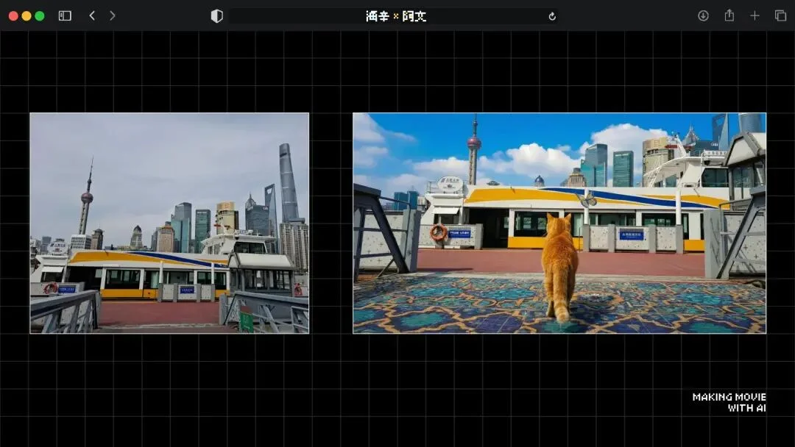Open the left Shanghai skyline photo
The width and height of the screenshot is (795, 447).
(169, 223)
